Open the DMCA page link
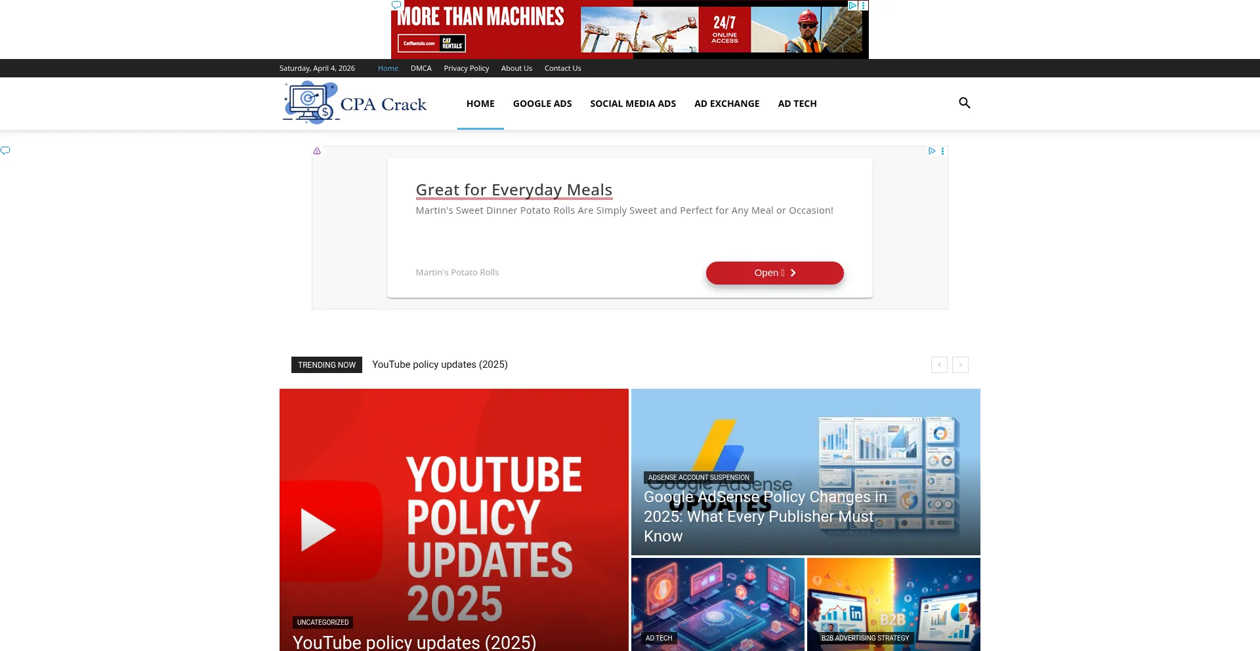Viewport: 1260px width, 651px height. pos(421,68)
